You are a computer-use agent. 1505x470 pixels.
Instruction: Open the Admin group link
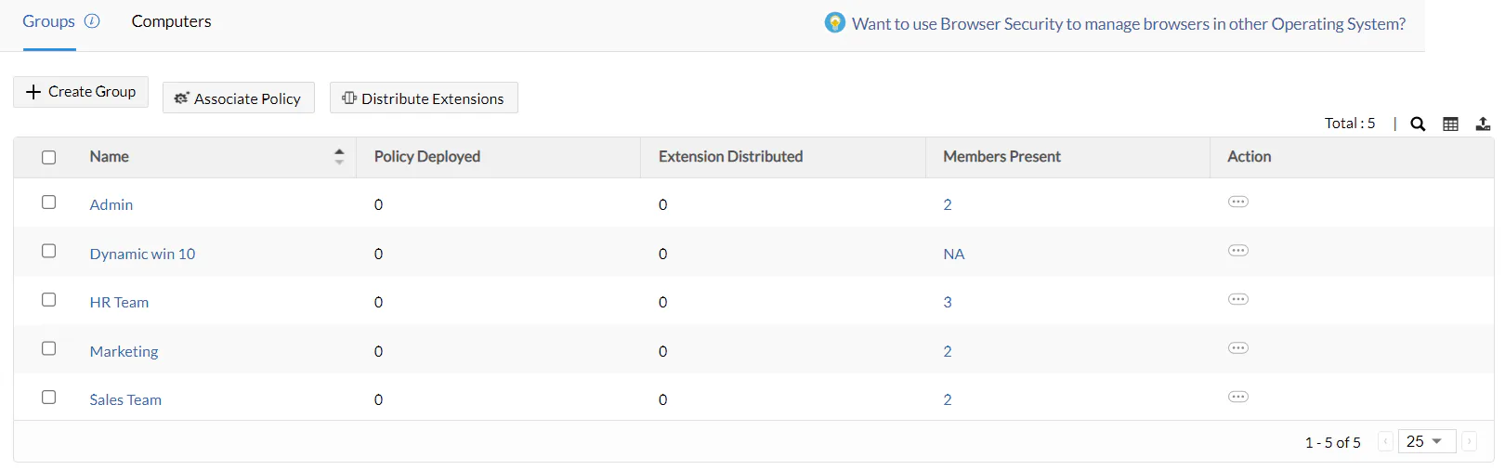pyautogui.click(x=111, y=204)
